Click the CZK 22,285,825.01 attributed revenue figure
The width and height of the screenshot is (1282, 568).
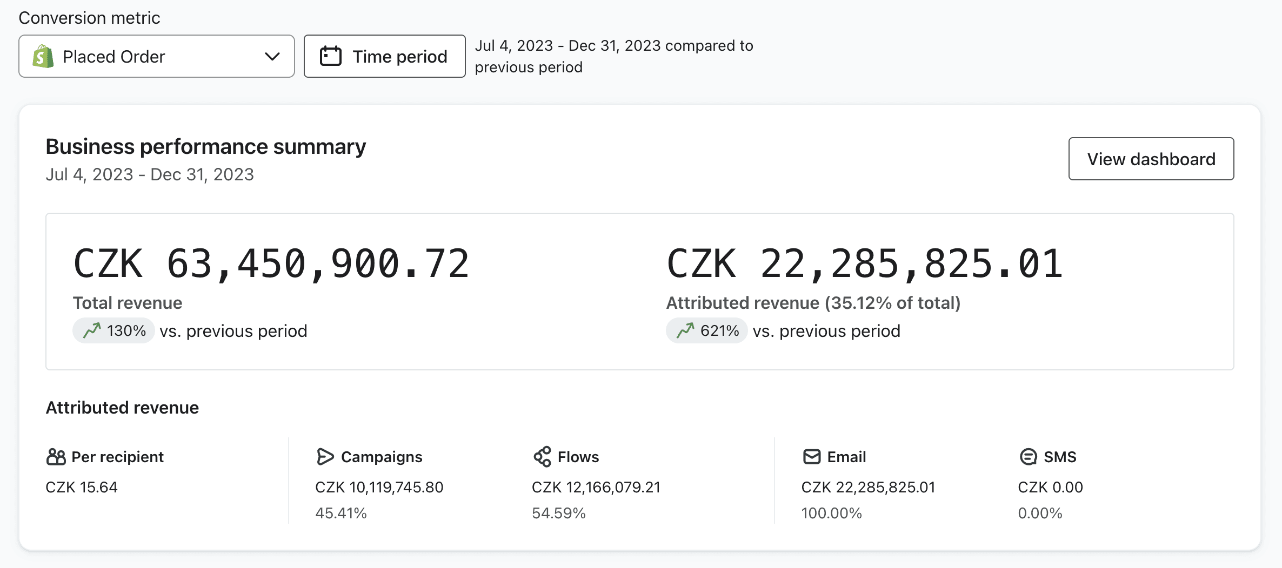pos(865,264)
